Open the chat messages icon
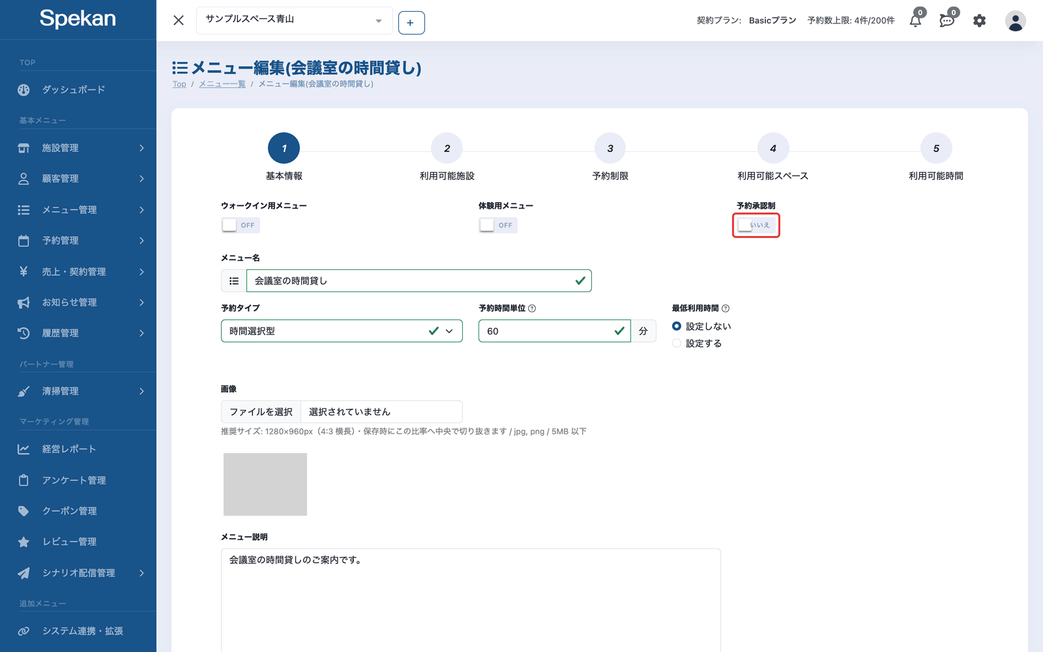 pos(947,20)
